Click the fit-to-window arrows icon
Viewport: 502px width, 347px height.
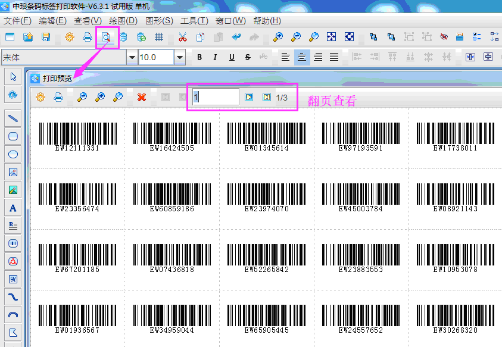click(331, 37)
